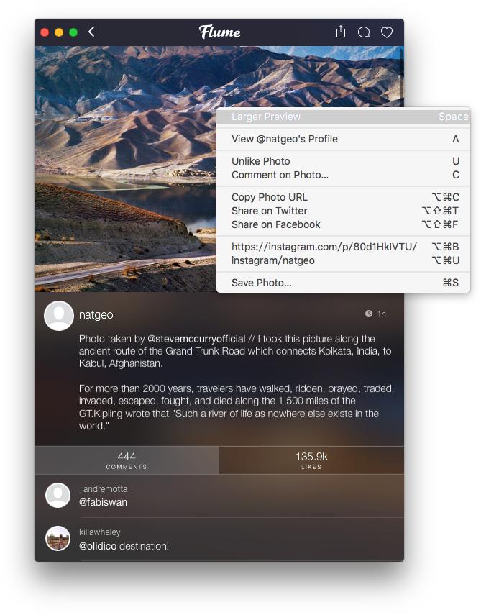Switch to the 135.9k Likes tab
Viewport: 481px width, 615px height.
click(311, 460)
